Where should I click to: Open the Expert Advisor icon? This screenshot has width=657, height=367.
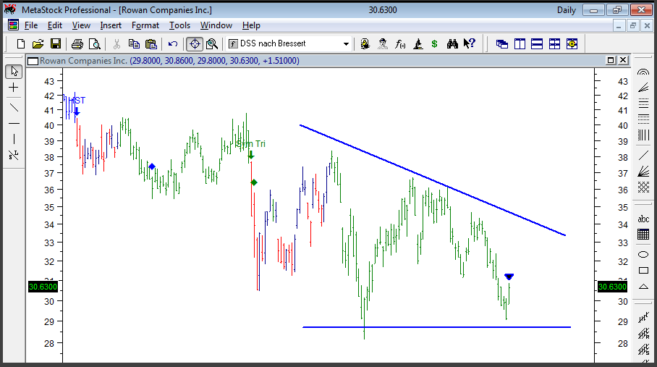pos(365,43)
